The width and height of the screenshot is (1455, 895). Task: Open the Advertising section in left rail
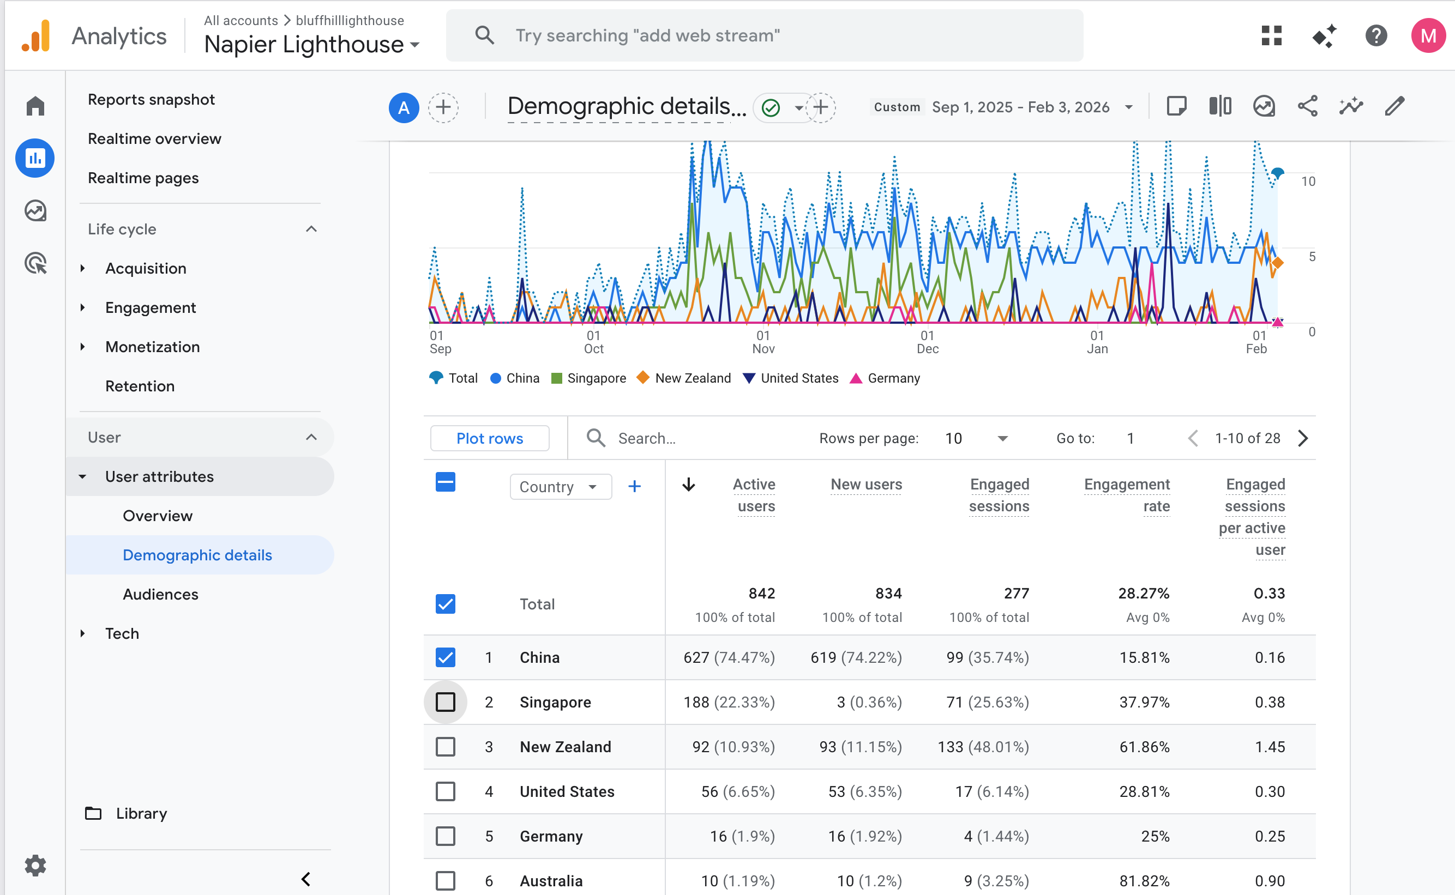(x=35, y=263)
